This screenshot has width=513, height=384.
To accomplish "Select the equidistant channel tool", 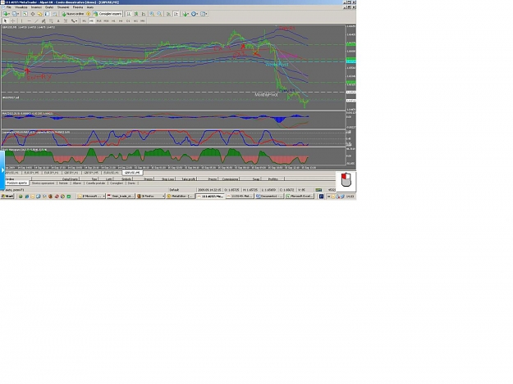I will click(44, 21).
